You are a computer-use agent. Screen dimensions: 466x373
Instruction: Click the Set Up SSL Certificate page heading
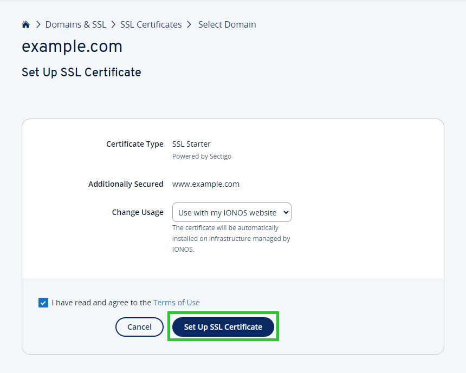click(81, 72)
